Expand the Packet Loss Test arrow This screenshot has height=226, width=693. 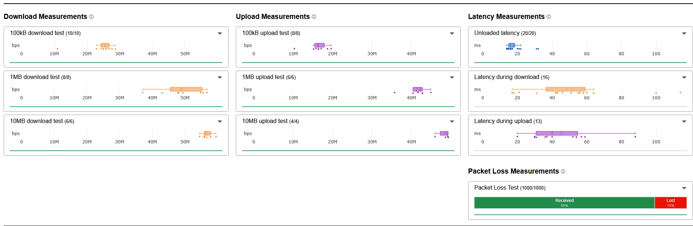point(684,188)
